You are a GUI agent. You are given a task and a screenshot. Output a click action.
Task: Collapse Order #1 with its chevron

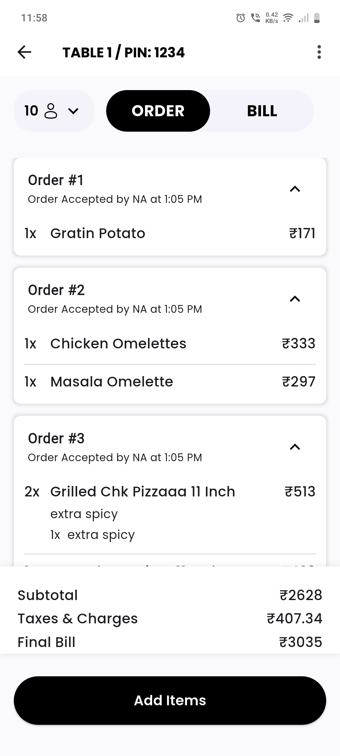click(x=295, y=189)
